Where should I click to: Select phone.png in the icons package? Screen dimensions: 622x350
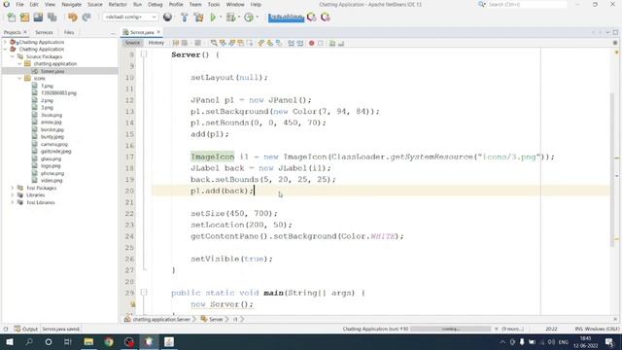52,173
